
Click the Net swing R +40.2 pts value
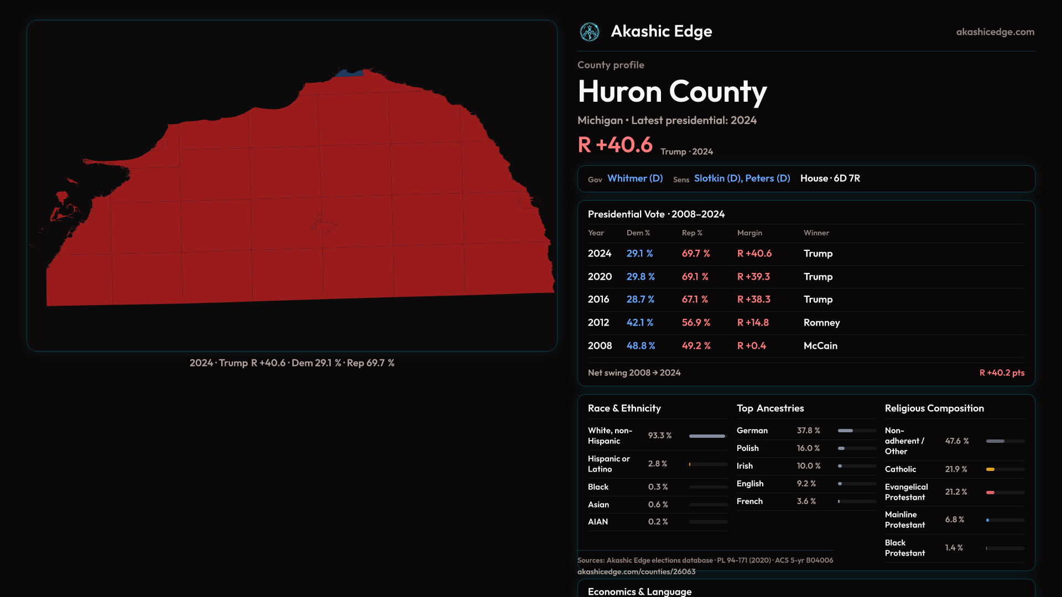1001,373
